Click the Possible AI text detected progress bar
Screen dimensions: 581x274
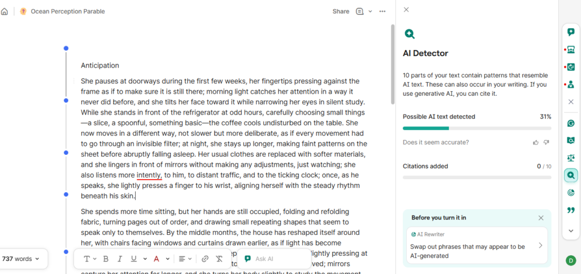click(477, 128)
